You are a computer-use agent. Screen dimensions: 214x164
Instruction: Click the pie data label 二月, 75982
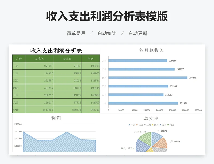point(174,142)
